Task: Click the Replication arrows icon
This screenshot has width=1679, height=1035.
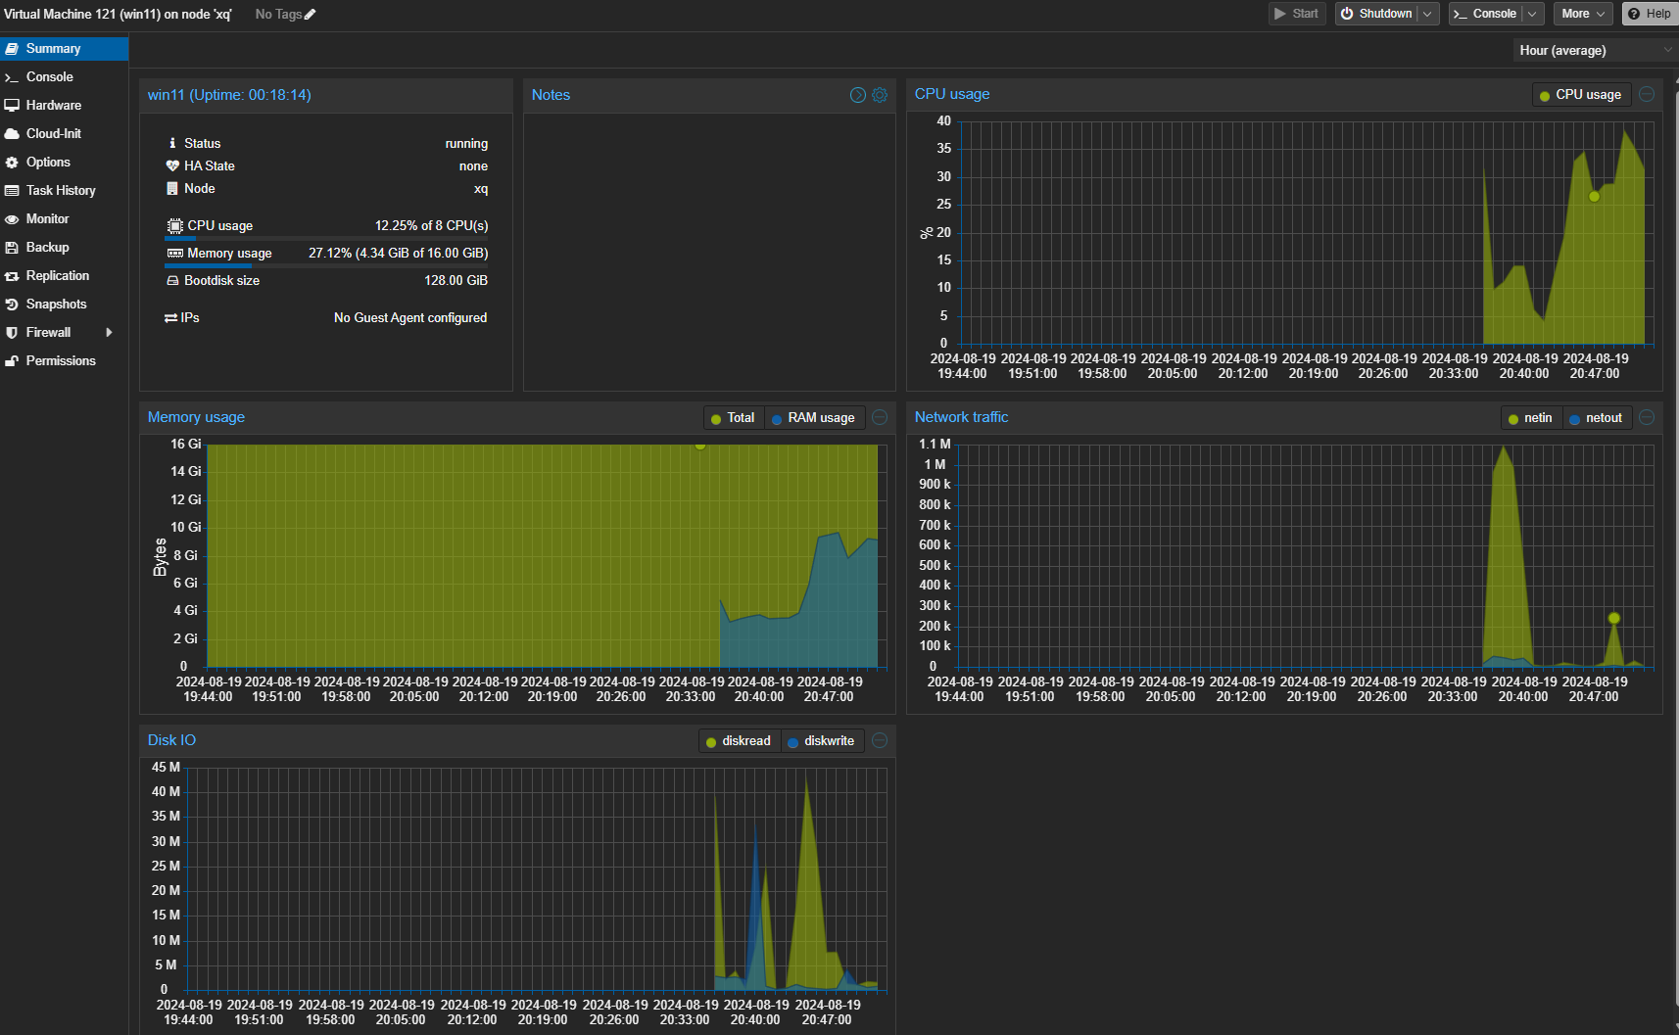Action: [x=12, y=275]
